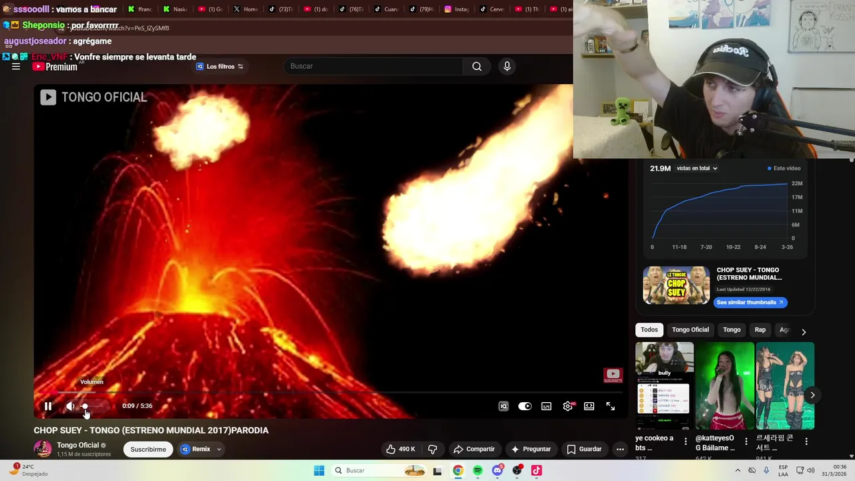Open player settings gear
This screenshot has height=481, width=855.
568,406
